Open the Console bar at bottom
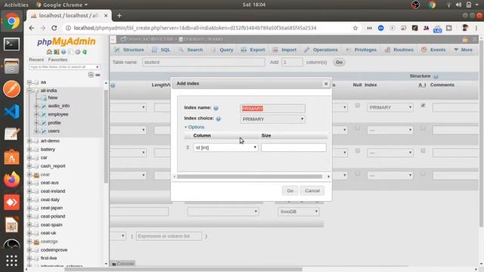 pos(123,264)
